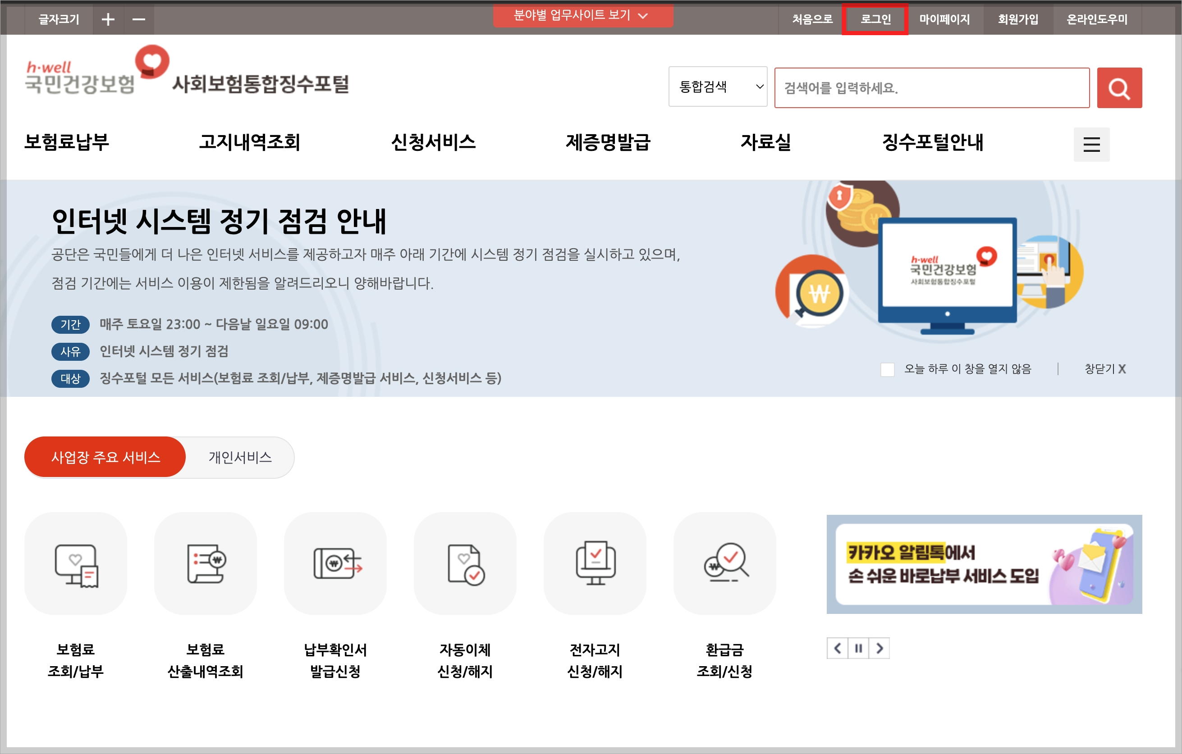Switch to the 개인서비스 tab
Image resolution: width=1182 pixels, height=754 pixels.
(239, 457)
